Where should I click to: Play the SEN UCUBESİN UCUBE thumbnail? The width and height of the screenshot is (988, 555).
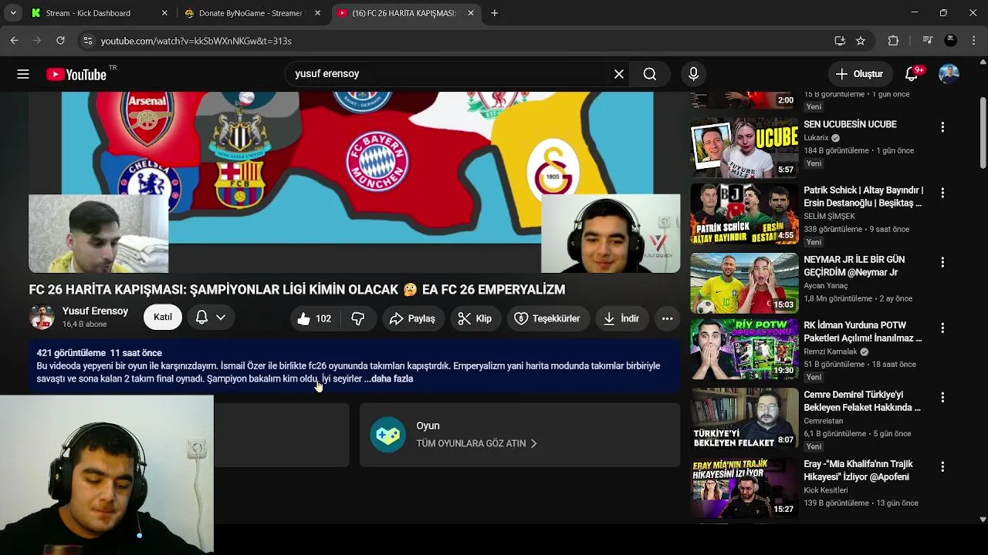click(744, 148)
